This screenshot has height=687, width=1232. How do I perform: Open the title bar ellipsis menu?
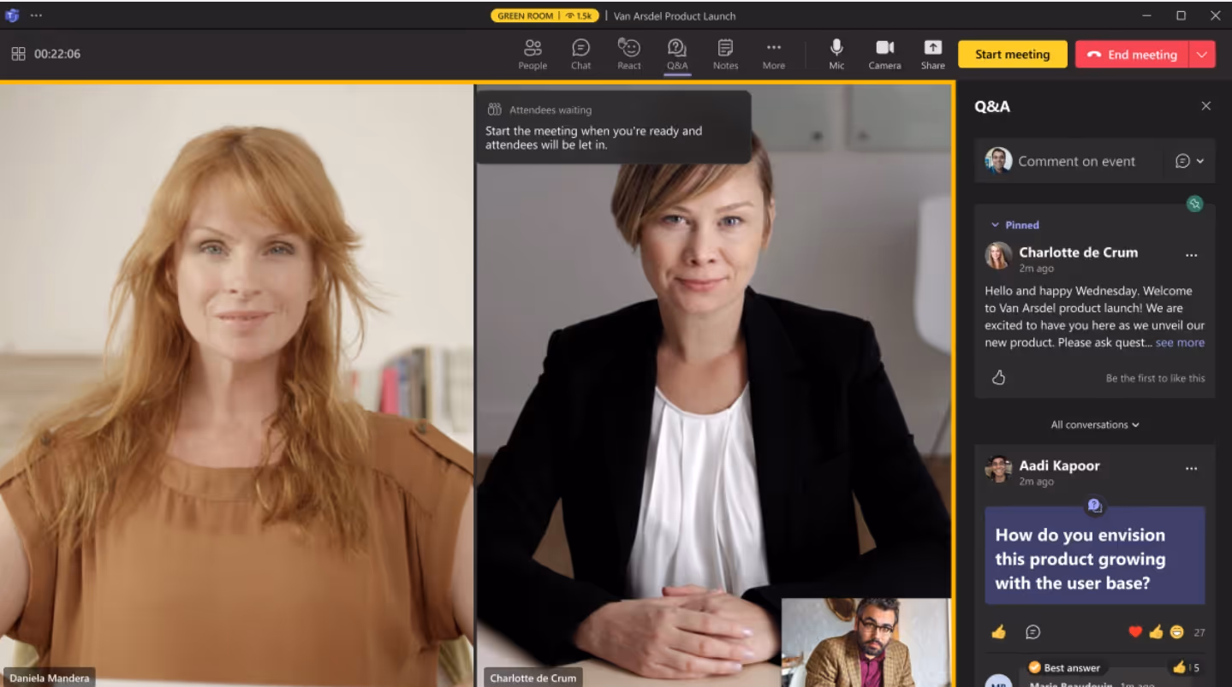click(x=36, y=15)
